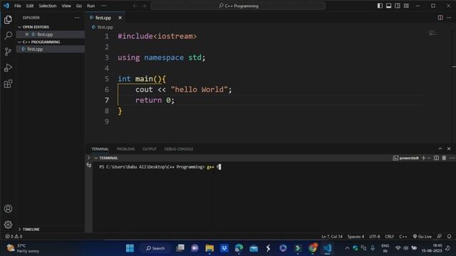Change line ending via CRLF
This screenshot has width=456, height=256.
coord(390,237)
